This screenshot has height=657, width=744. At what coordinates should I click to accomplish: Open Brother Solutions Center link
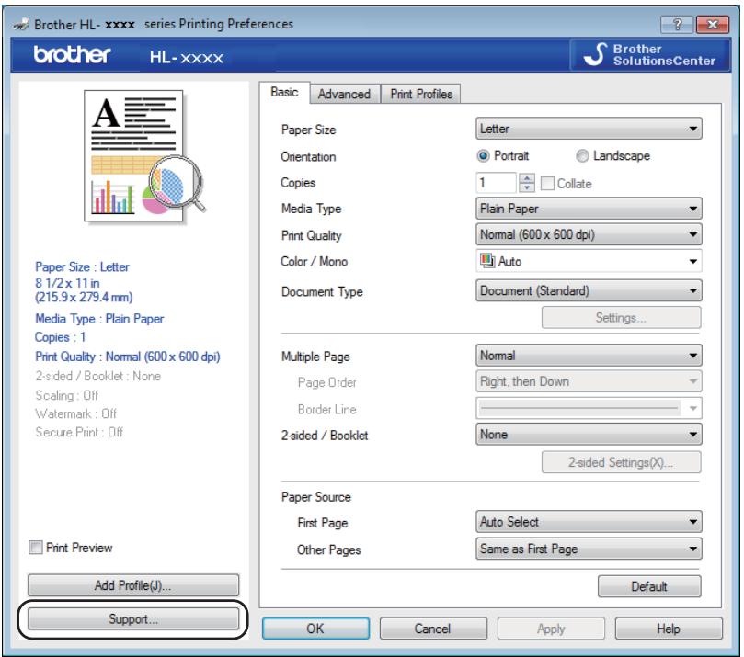coord(650,55)
